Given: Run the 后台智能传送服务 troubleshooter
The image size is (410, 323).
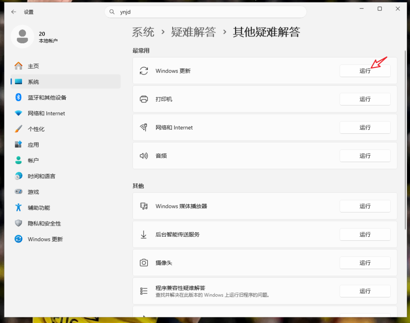Looking at the screenshot, I should pyautogui.click(x=365, y=234).
